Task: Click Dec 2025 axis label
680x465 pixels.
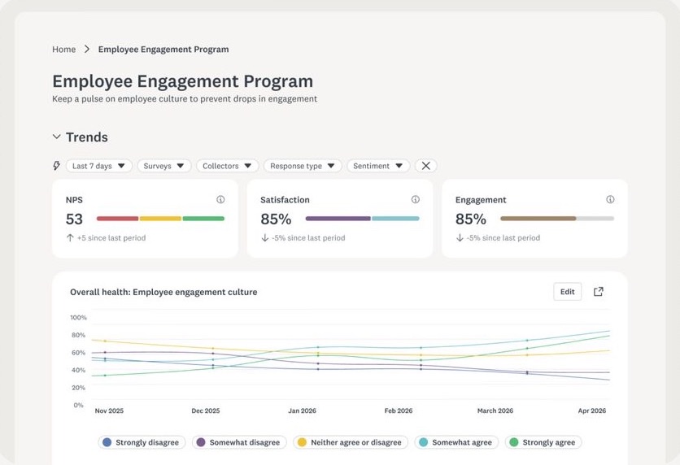Action: tap(206, 411)
